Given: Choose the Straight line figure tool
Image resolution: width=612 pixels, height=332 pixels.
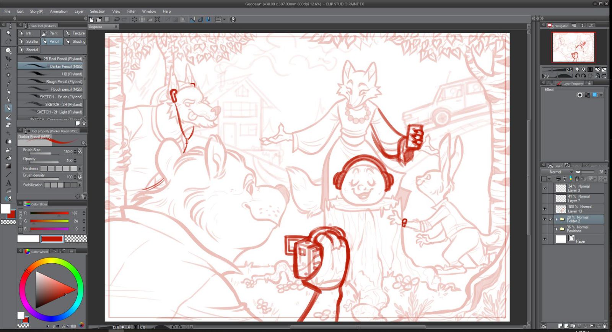Looking at the screenshot, I should click(x=8, y=174).
